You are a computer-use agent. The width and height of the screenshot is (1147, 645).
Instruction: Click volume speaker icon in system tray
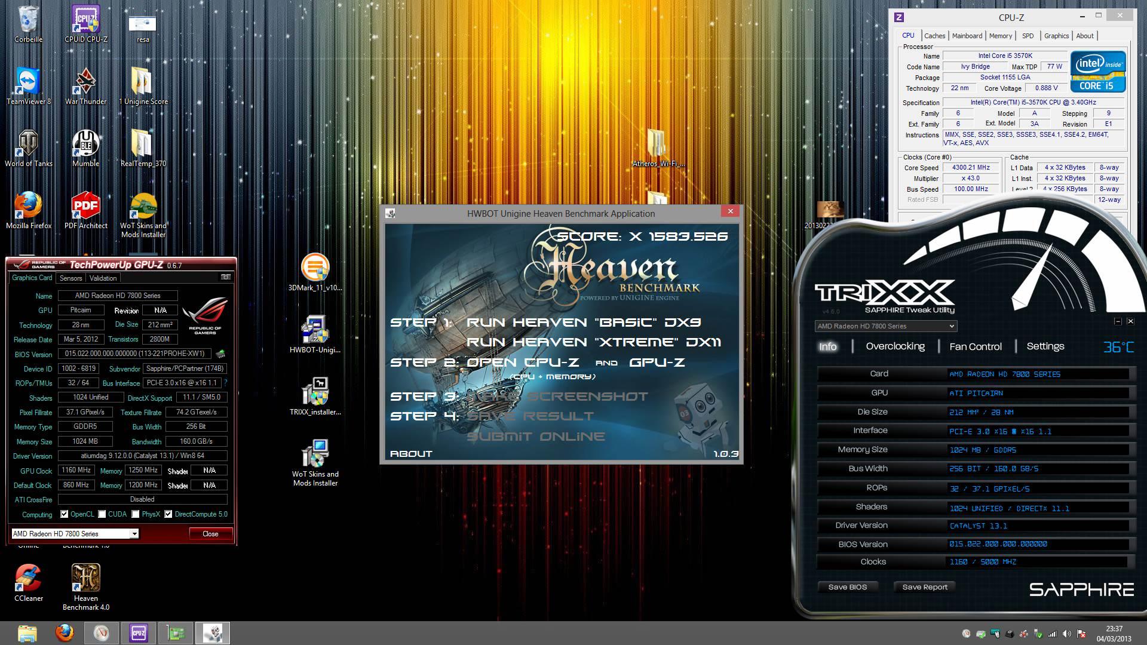point(1067,634)
